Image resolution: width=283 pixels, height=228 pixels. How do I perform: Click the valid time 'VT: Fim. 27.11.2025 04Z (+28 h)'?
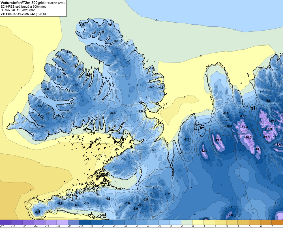[x=23, y=14]
